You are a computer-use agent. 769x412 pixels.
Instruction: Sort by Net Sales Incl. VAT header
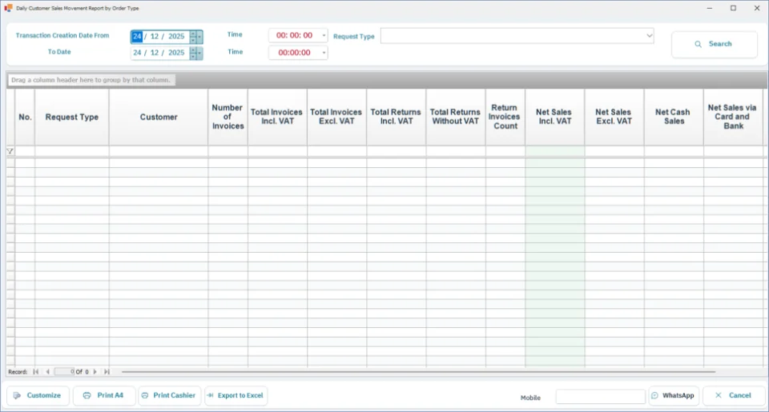pos(554,117)
